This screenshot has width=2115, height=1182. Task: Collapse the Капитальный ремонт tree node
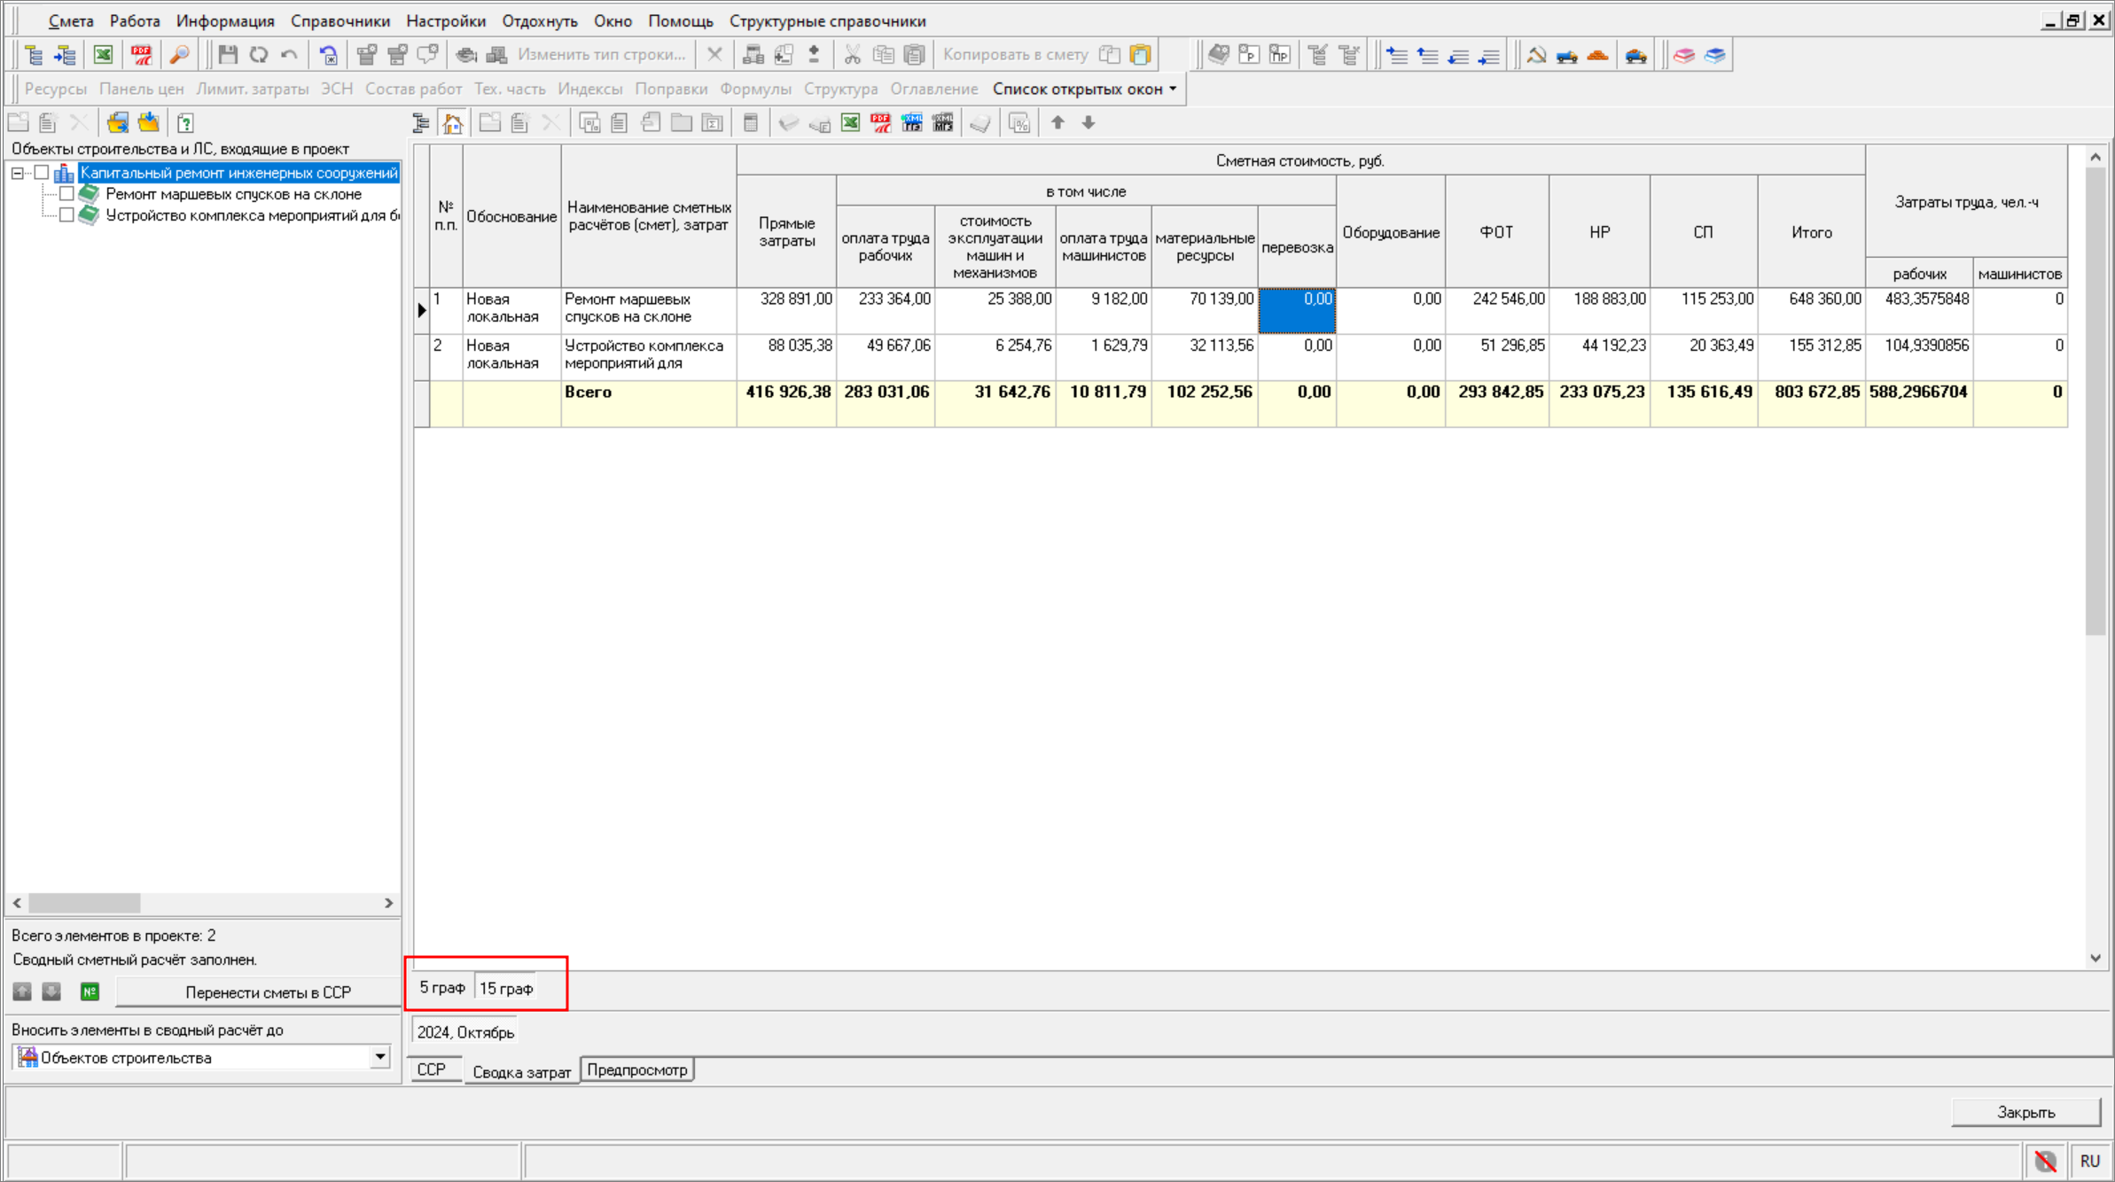pyautogui.click(x=17, y=173)
